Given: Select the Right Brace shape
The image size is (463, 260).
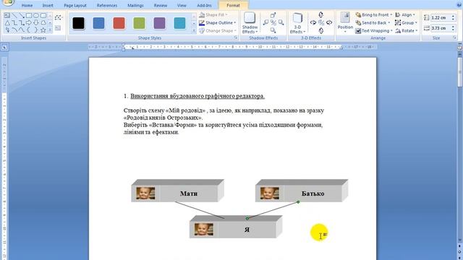Looking at the screenshot, I should point(36,30).
